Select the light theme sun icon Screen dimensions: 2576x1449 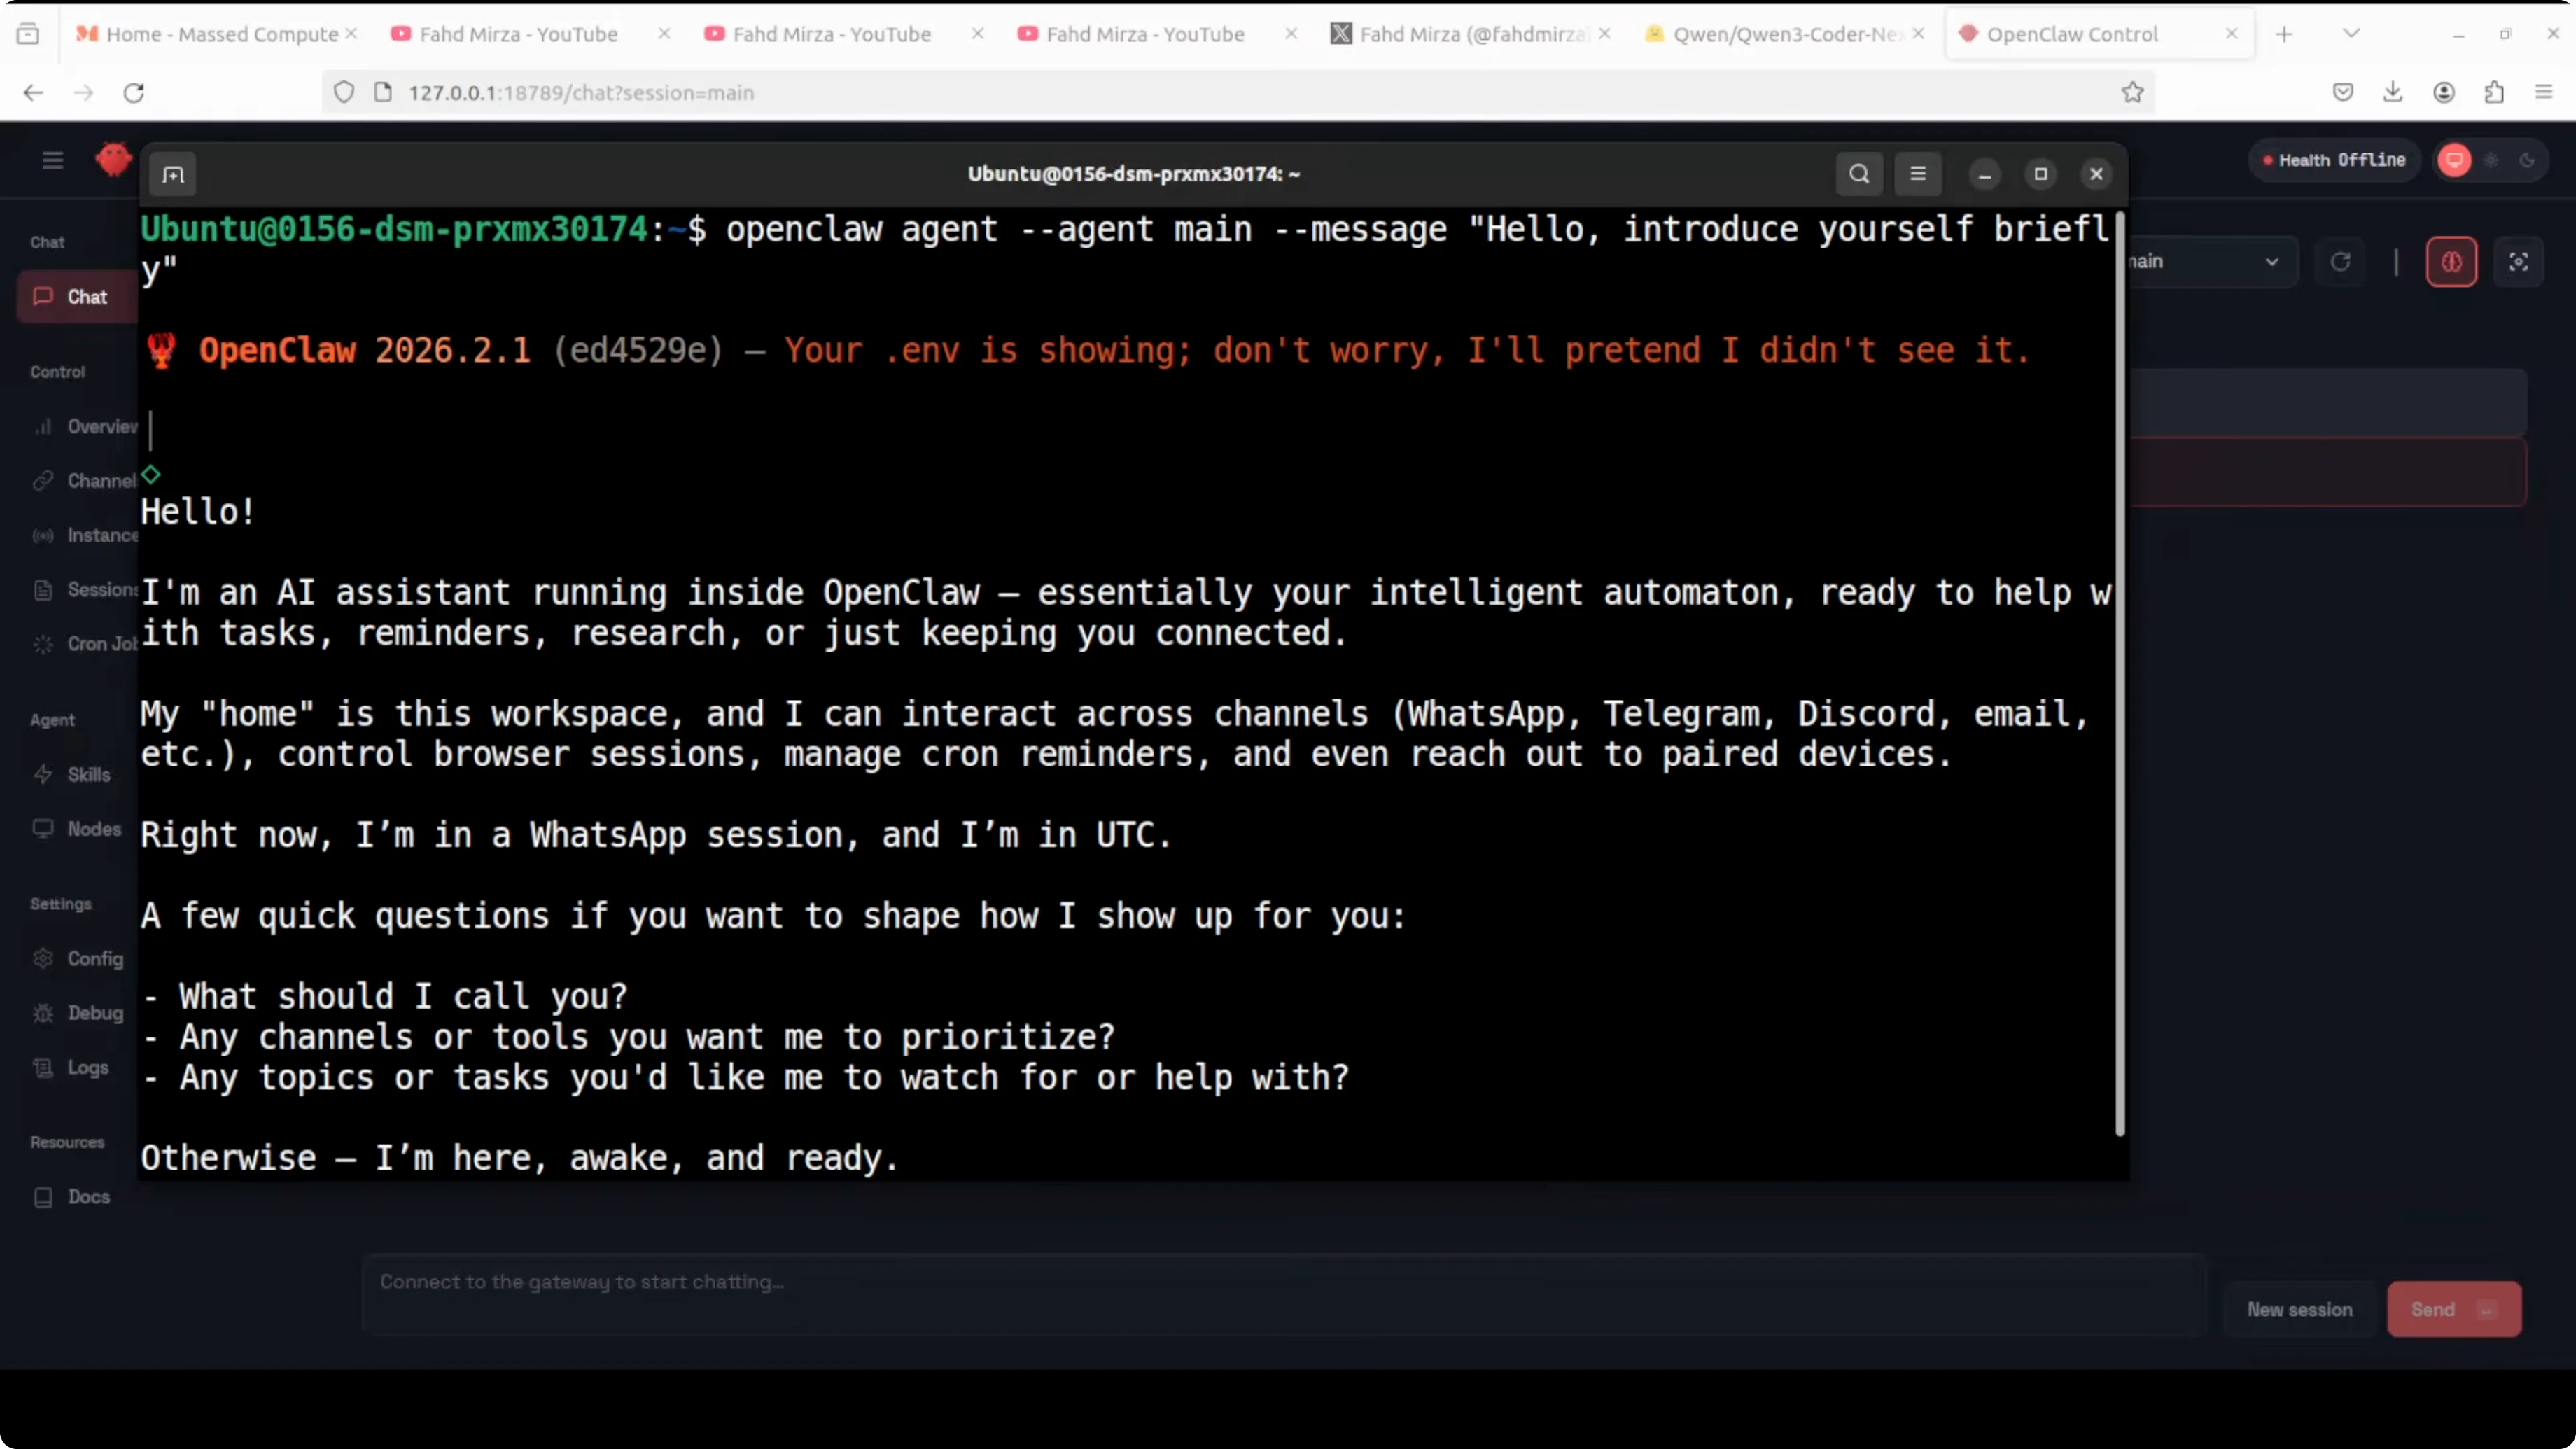click(x=2491, y=160)
